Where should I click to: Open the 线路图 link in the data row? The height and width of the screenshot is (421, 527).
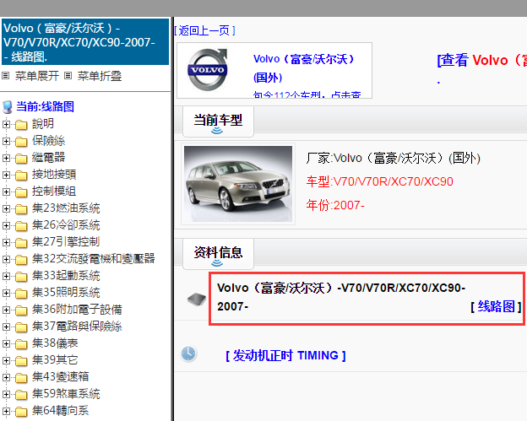pos(496,306)
